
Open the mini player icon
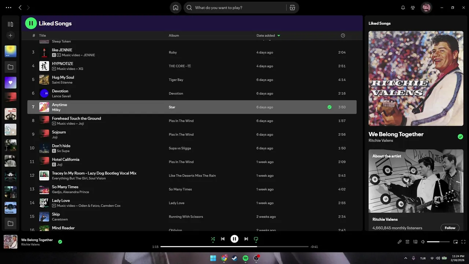(x=456, y=242)
